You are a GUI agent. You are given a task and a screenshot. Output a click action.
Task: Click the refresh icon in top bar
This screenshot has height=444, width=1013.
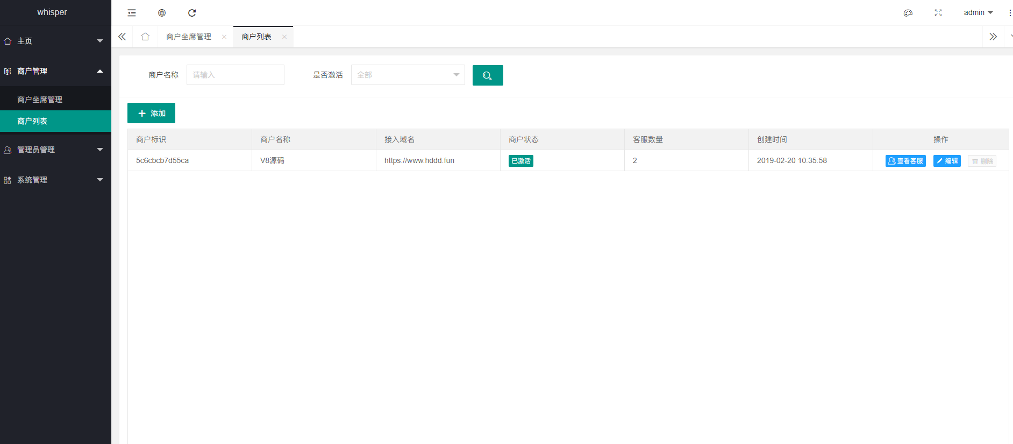pyautogui.click(x=192, y=13)
